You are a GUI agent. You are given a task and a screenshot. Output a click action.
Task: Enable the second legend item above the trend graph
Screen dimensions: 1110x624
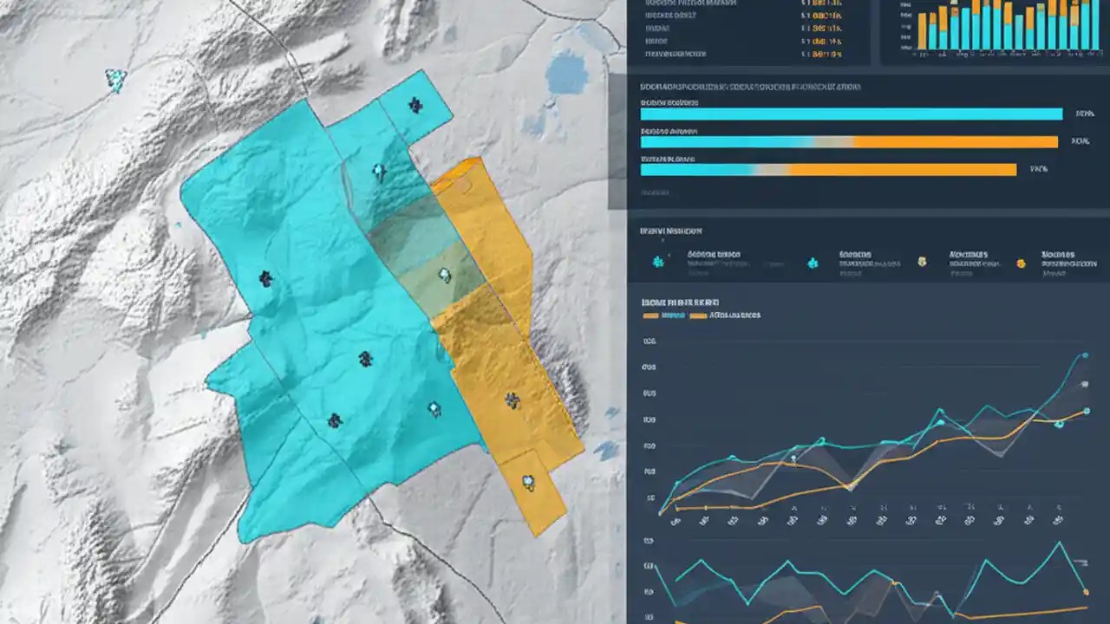(x=699, y=315)
